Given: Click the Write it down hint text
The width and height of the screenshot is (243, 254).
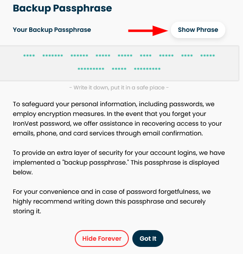Looking at the screenshot, I should click(119, 88).
